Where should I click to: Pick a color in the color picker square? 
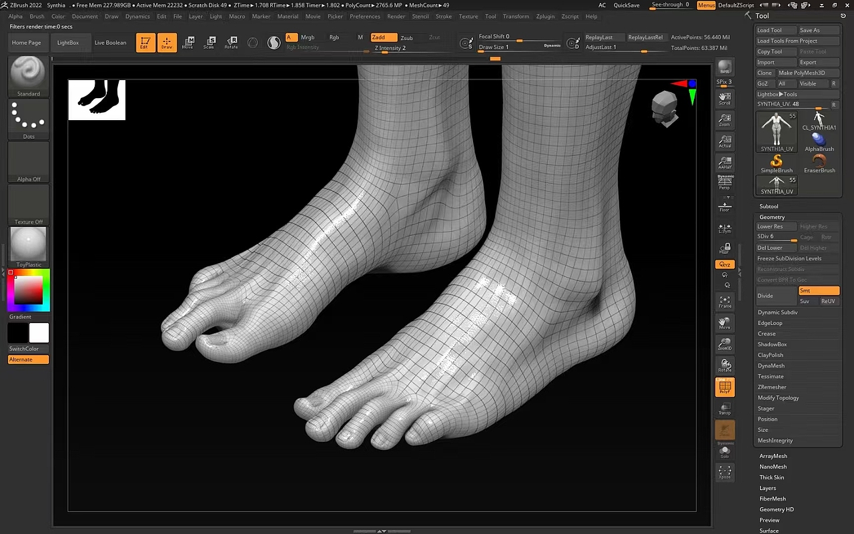click(29, 290)
